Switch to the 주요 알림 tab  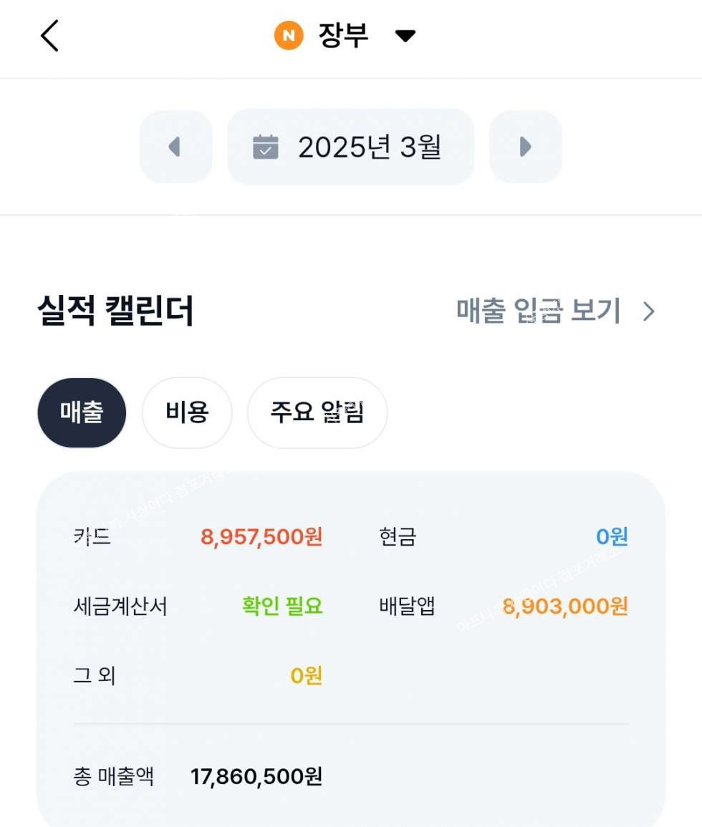[317, 412]
